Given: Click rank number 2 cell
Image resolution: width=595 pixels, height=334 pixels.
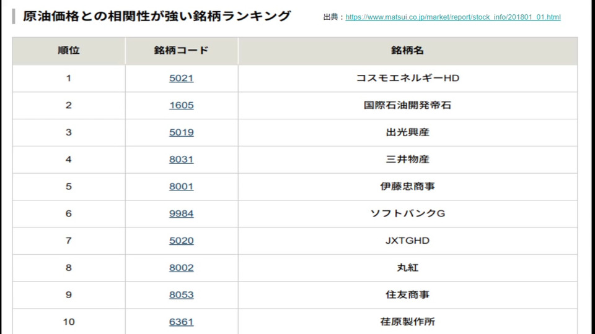Looking at the screenshot, I should coord(69,105).
